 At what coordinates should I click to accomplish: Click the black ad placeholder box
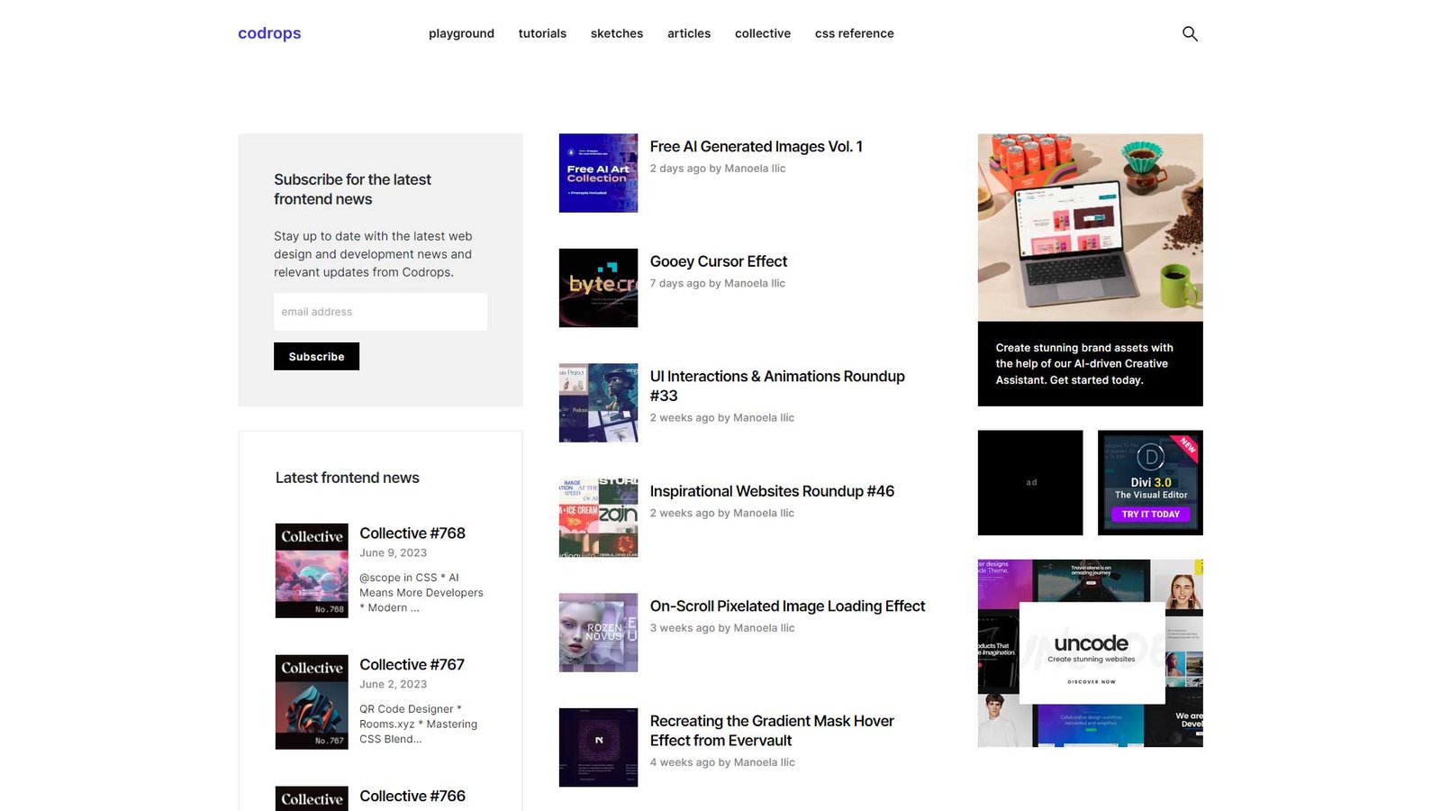click(x=1030, y=482)
